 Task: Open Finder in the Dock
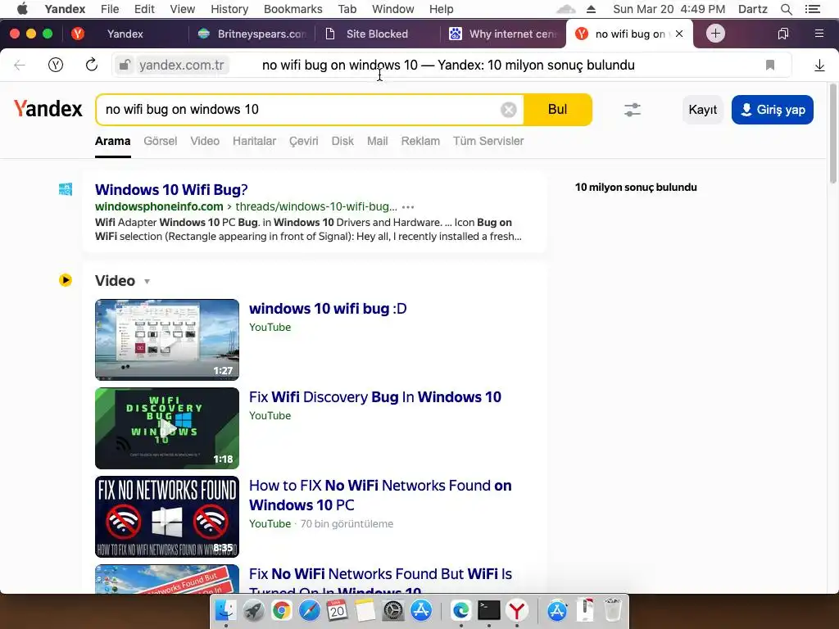tap(226, 610)
